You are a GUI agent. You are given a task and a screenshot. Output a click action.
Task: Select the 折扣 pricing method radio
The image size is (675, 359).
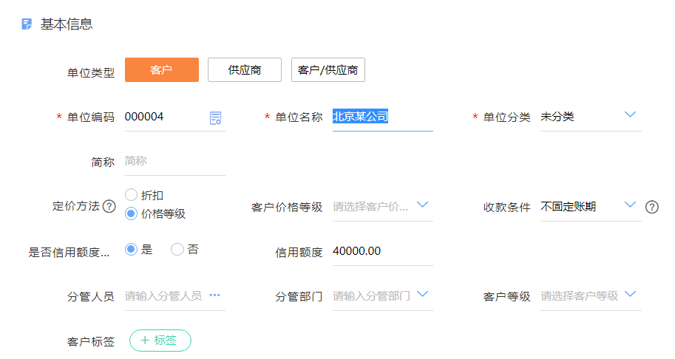(132, 195)
